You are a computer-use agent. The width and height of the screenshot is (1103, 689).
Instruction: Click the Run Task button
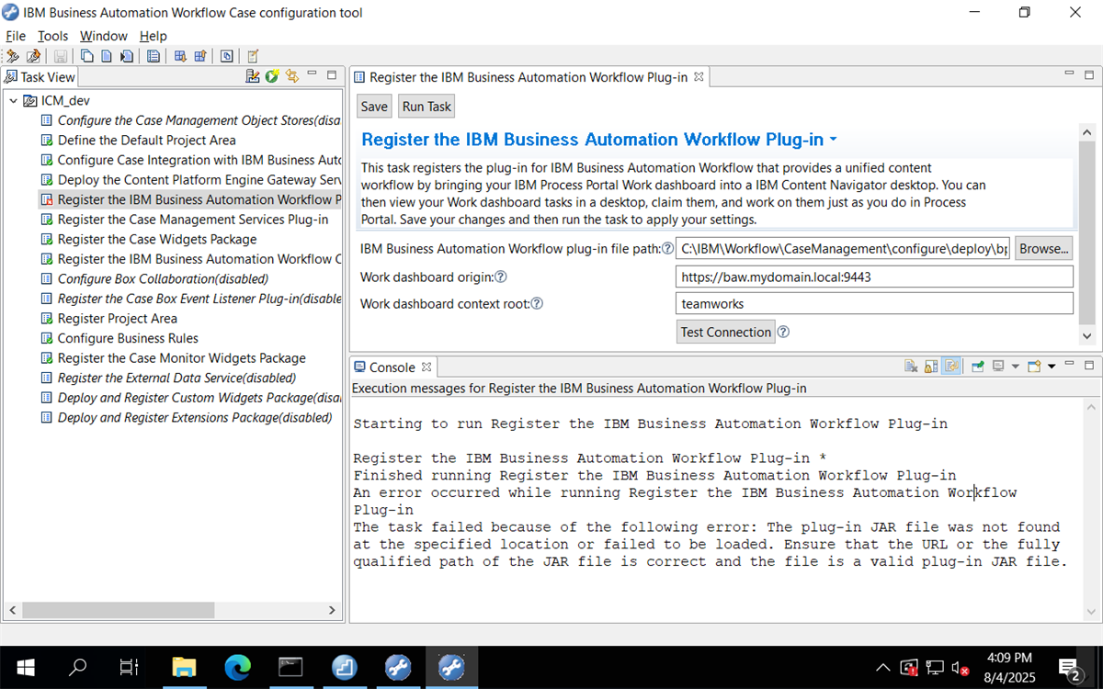[426, 107]
